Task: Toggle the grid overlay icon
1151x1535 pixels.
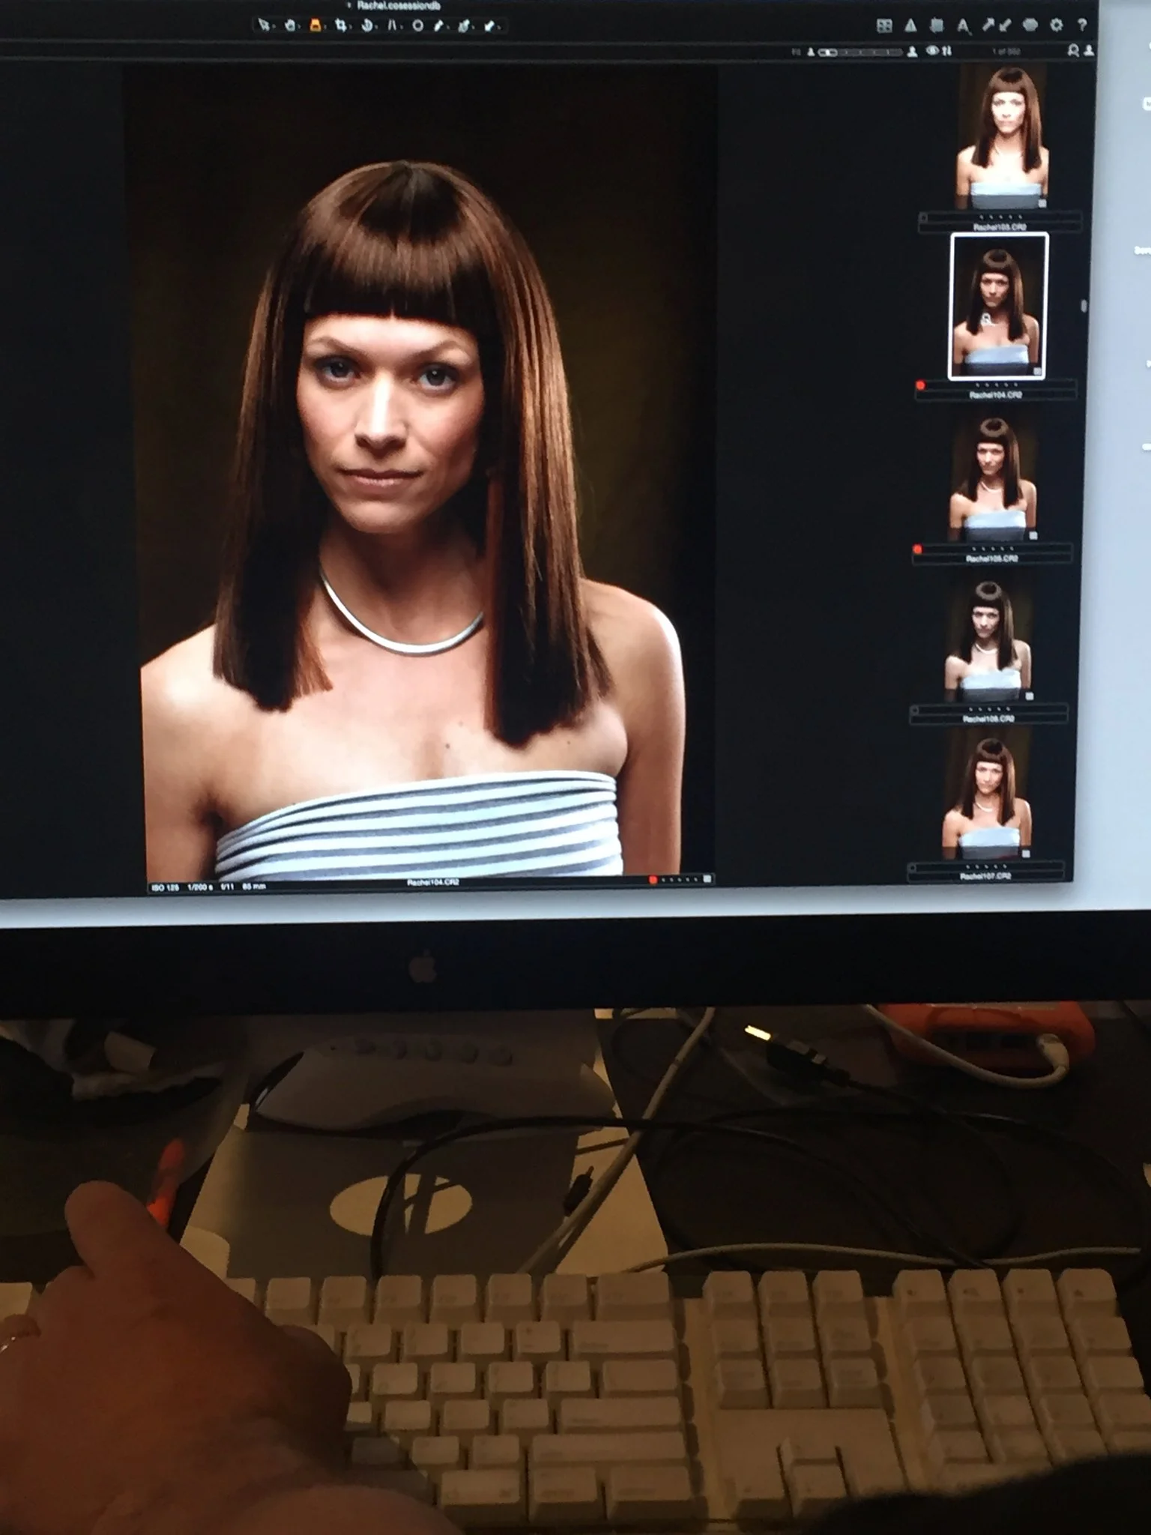Action: pyautogui.click(x=884, y=26)
